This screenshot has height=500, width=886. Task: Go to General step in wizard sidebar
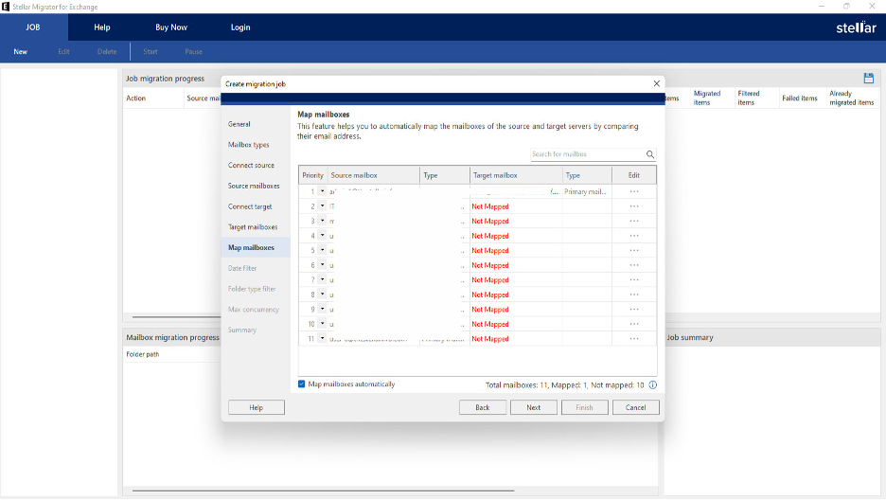click(239, 124)
